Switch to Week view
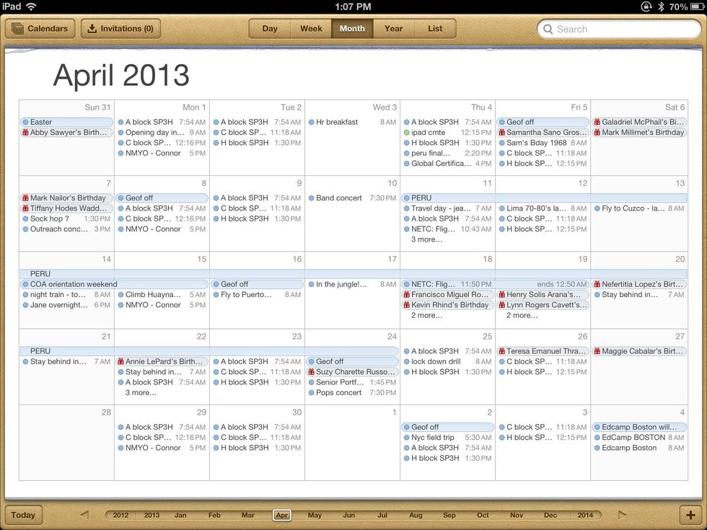The width and height of the screenshot is (707, 530). 311,29
